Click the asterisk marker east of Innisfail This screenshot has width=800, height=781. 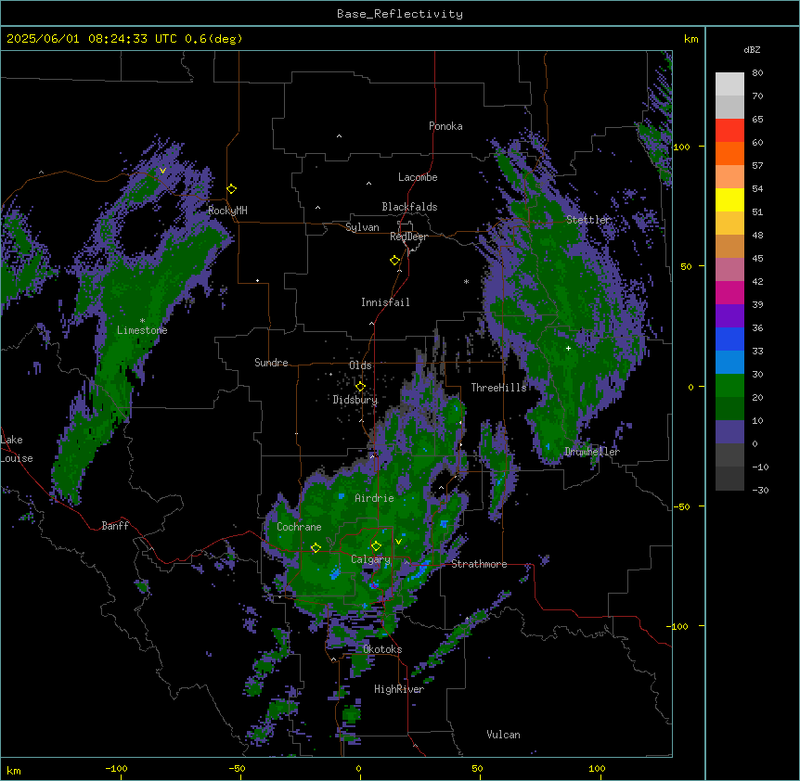tap(466, 281)
